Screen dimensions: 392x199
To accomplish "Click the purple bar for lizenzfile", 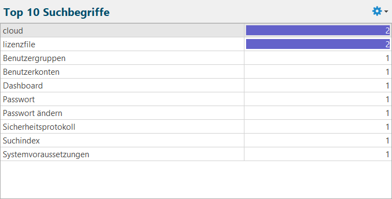I will click(318, 44).
